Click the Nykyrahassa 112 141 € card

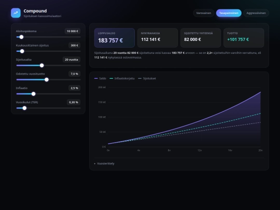(158, 38)
